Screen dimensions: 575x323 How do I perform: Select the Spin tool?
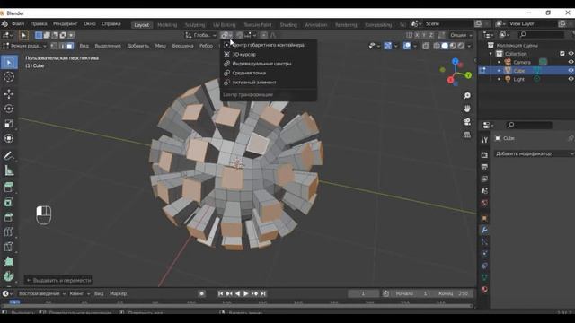[x=9, y=276]
